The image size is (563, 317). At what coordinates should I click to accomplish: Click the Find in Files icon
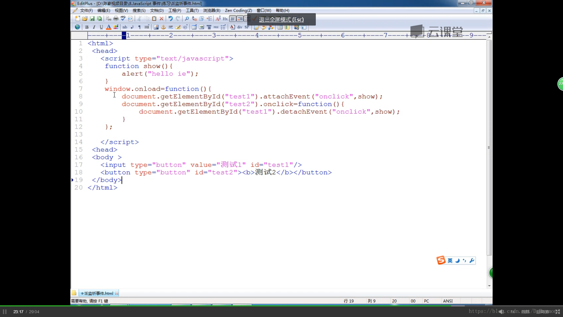[x=201, y=19]
